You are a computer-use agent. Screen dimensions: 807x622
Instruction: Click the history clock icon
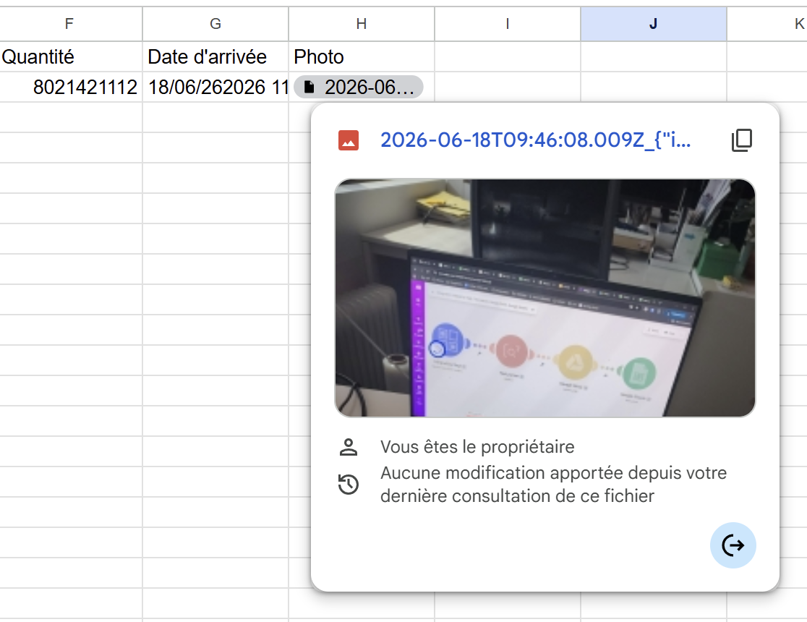349,485
